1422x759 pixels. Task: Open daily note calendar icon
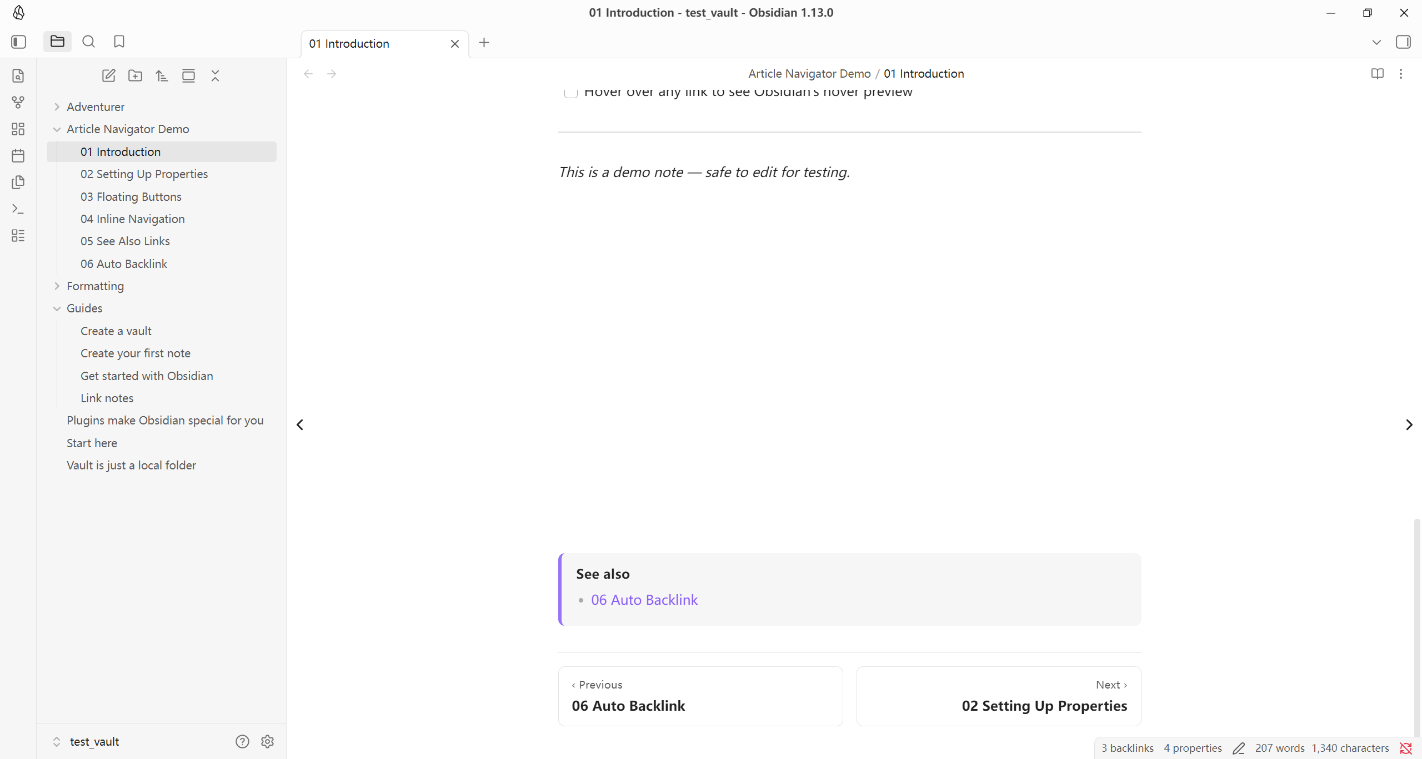click(x=18, y=156)
